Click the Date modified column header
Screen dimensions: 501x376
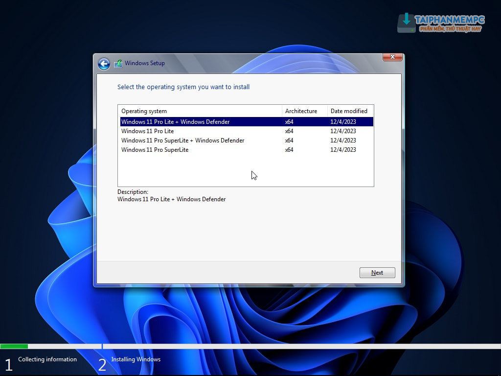pyautogui.click(x=349, y=111)
